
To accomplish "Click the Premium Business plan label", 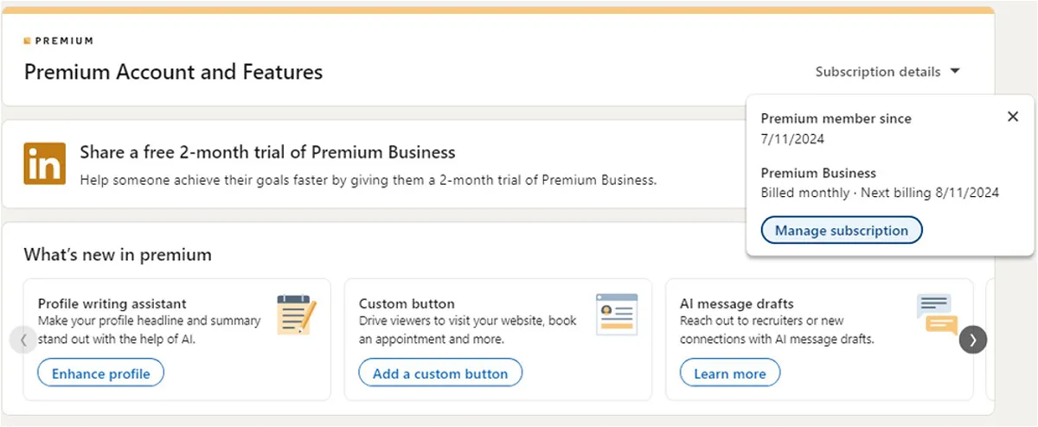I will (x=818, y=173).
